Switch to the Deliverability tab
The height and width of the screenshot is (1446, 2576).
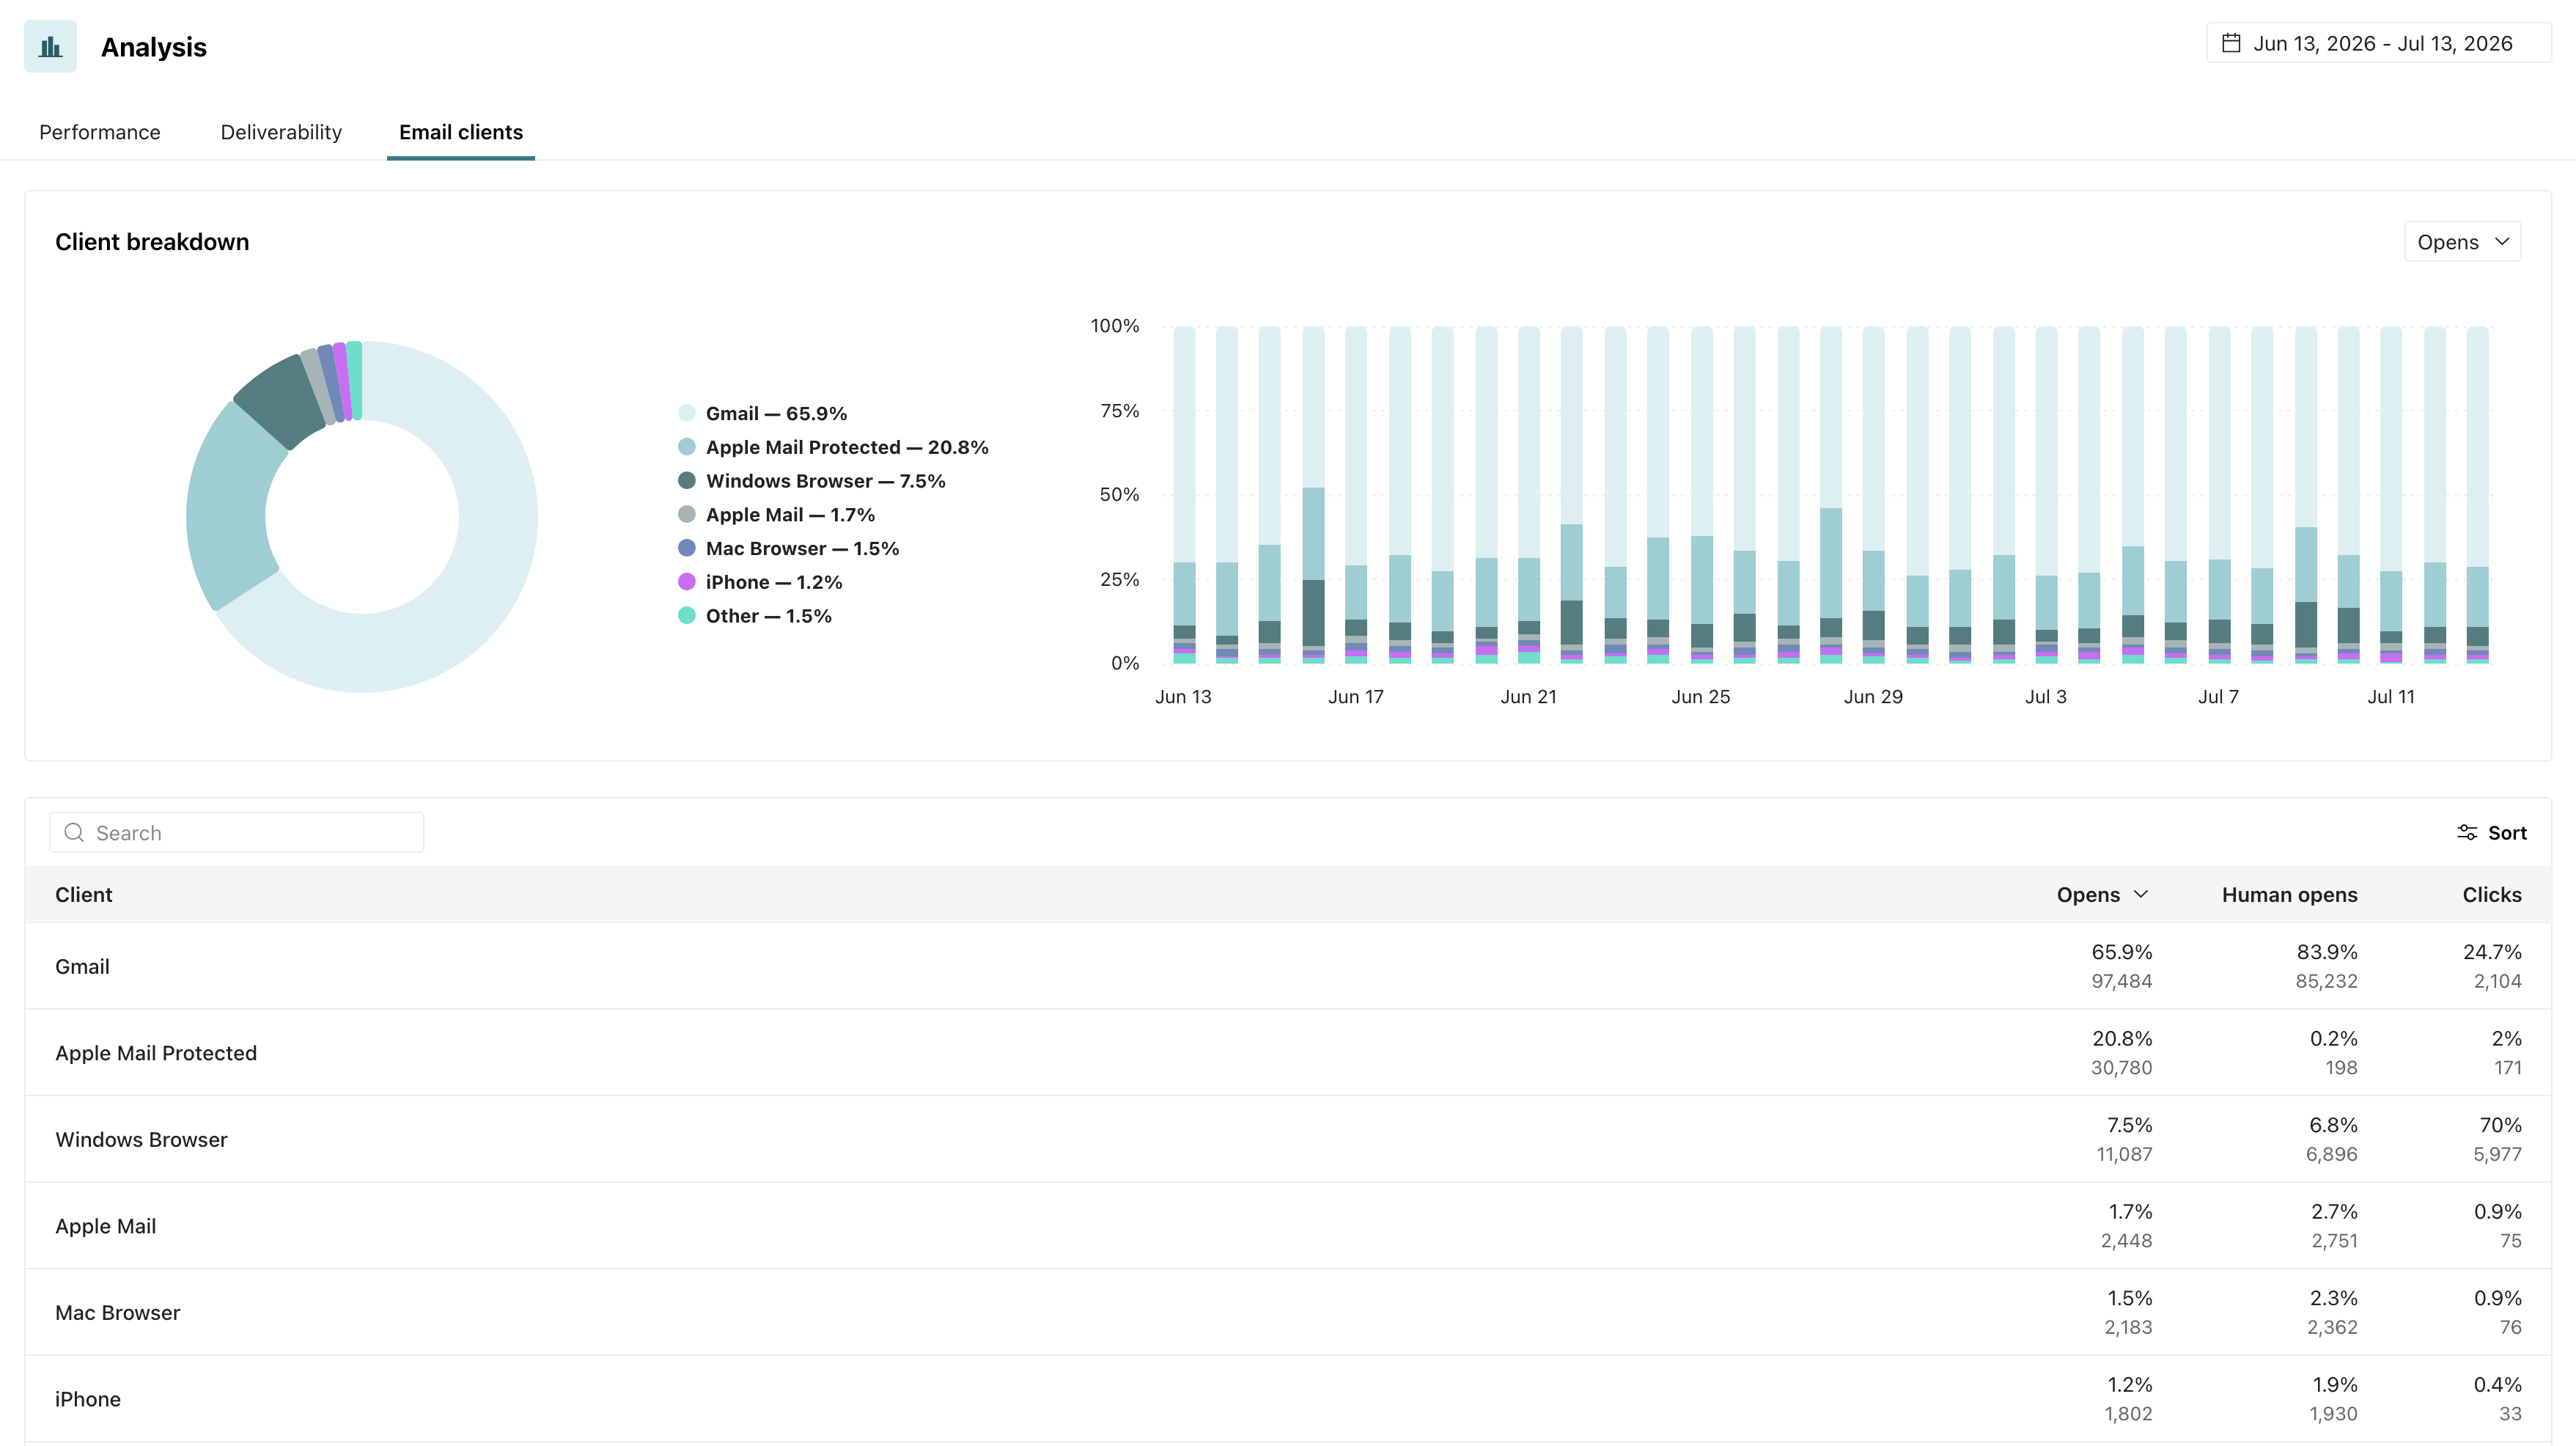pos(281,132)
